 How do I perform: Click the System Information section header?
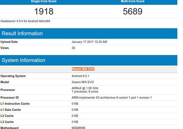89,60
